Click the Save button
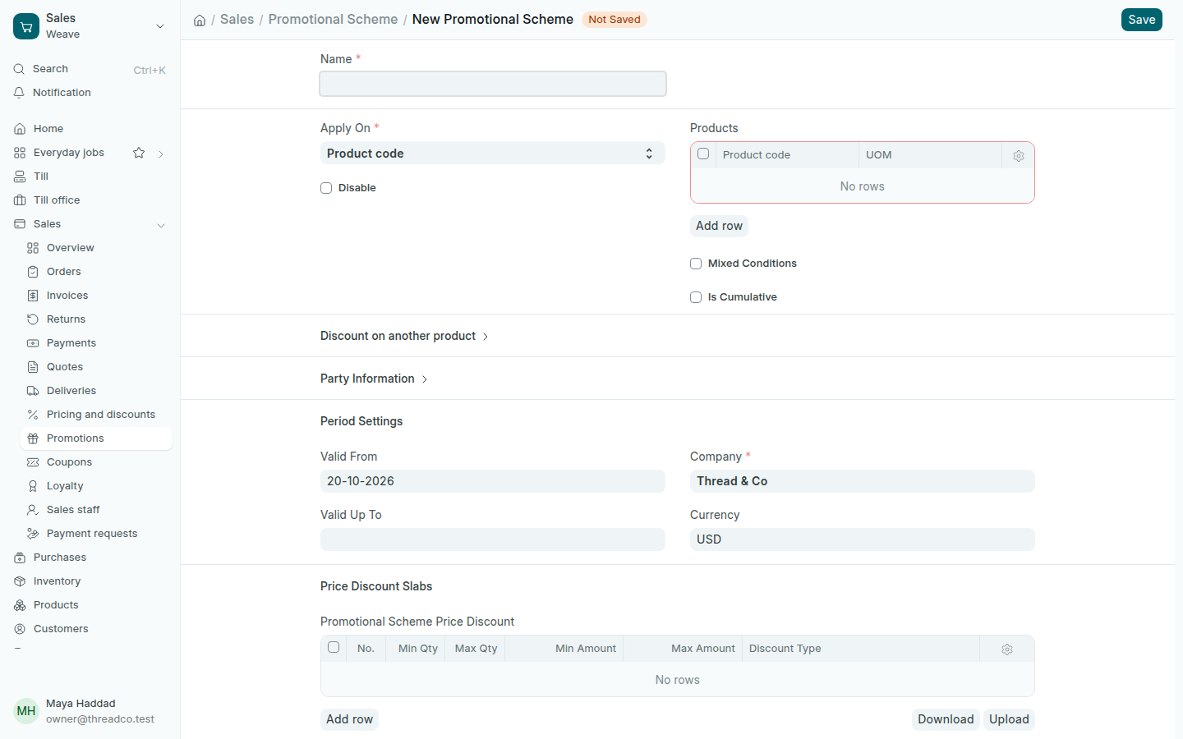 pos(1142,20)
